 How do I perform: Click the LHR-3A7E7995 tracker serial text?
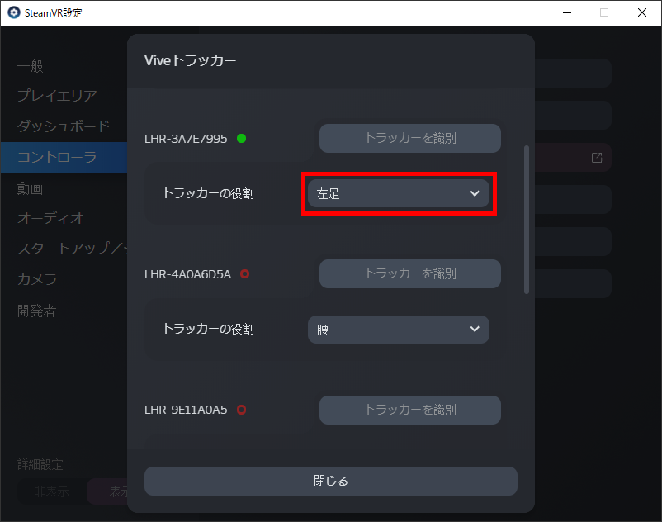click(186, 139)
